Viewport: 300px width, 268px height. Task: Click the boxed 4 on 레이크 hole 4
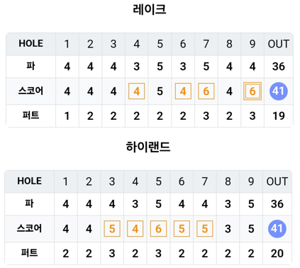point(137,91)
